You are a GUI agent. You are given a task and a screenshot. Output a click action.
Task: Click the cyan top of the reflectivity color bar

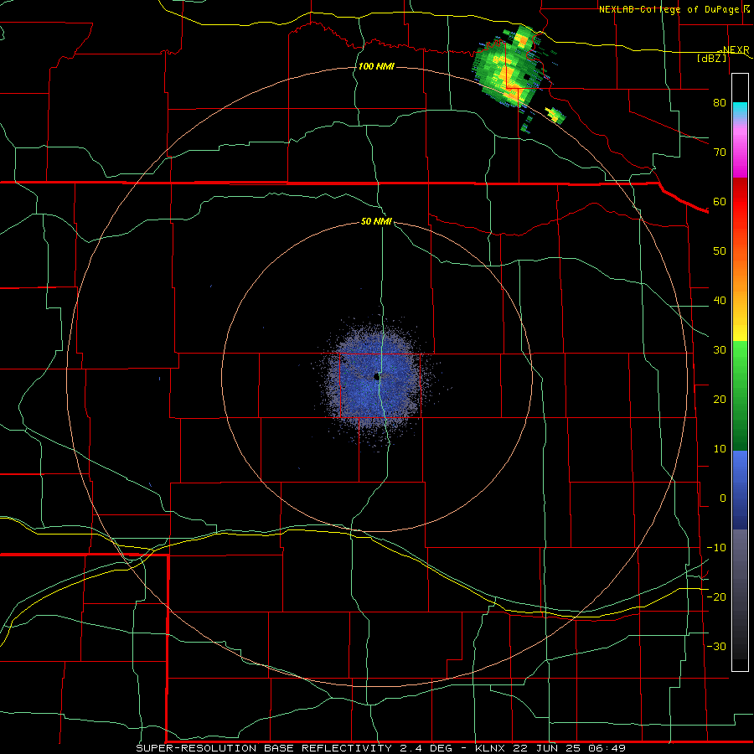pyautogui.click(x=740, y=110)
